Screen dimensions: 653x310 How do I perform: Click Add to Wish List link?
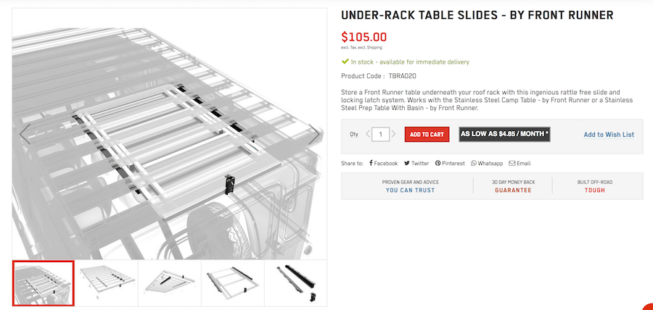tap(609, 135)
